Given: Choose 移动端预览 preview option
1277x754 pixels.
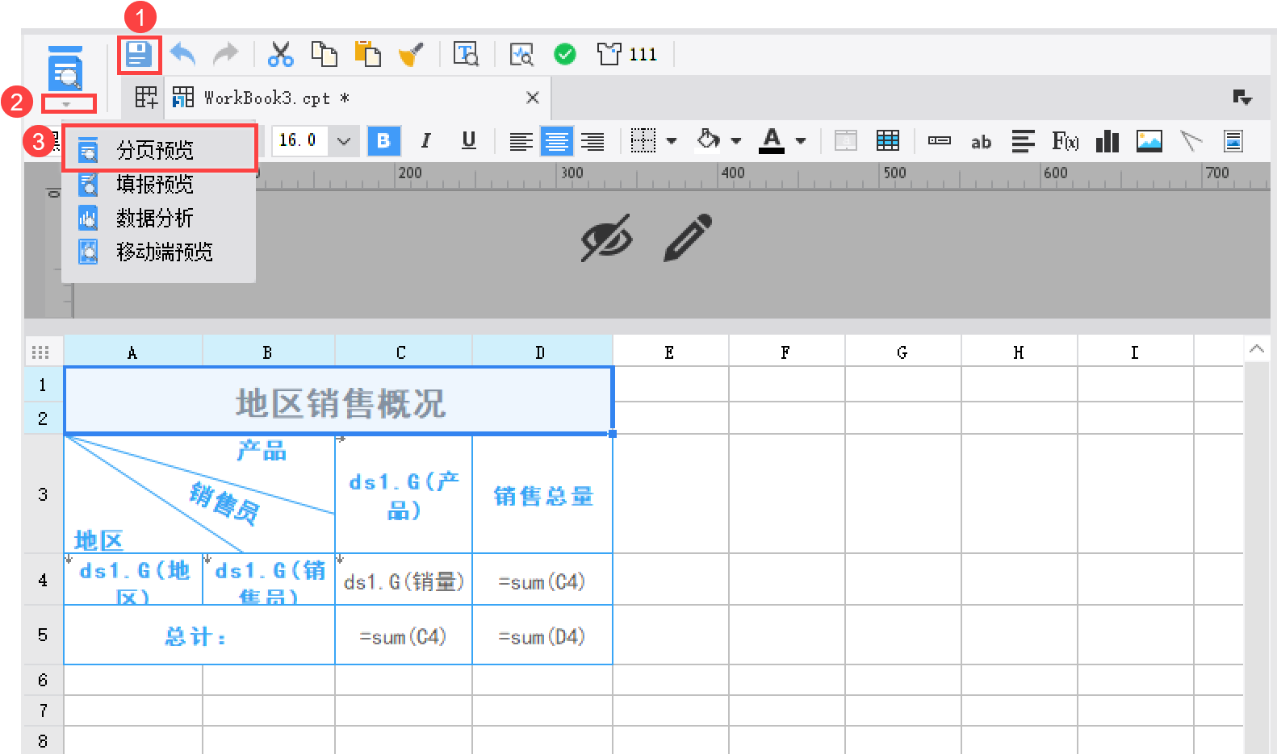Looking at the screenshot, I should (161, 252).
